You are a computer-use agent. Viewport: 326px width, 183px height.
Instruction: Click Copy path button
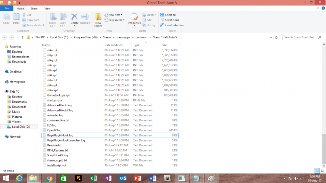click(31, 20)
